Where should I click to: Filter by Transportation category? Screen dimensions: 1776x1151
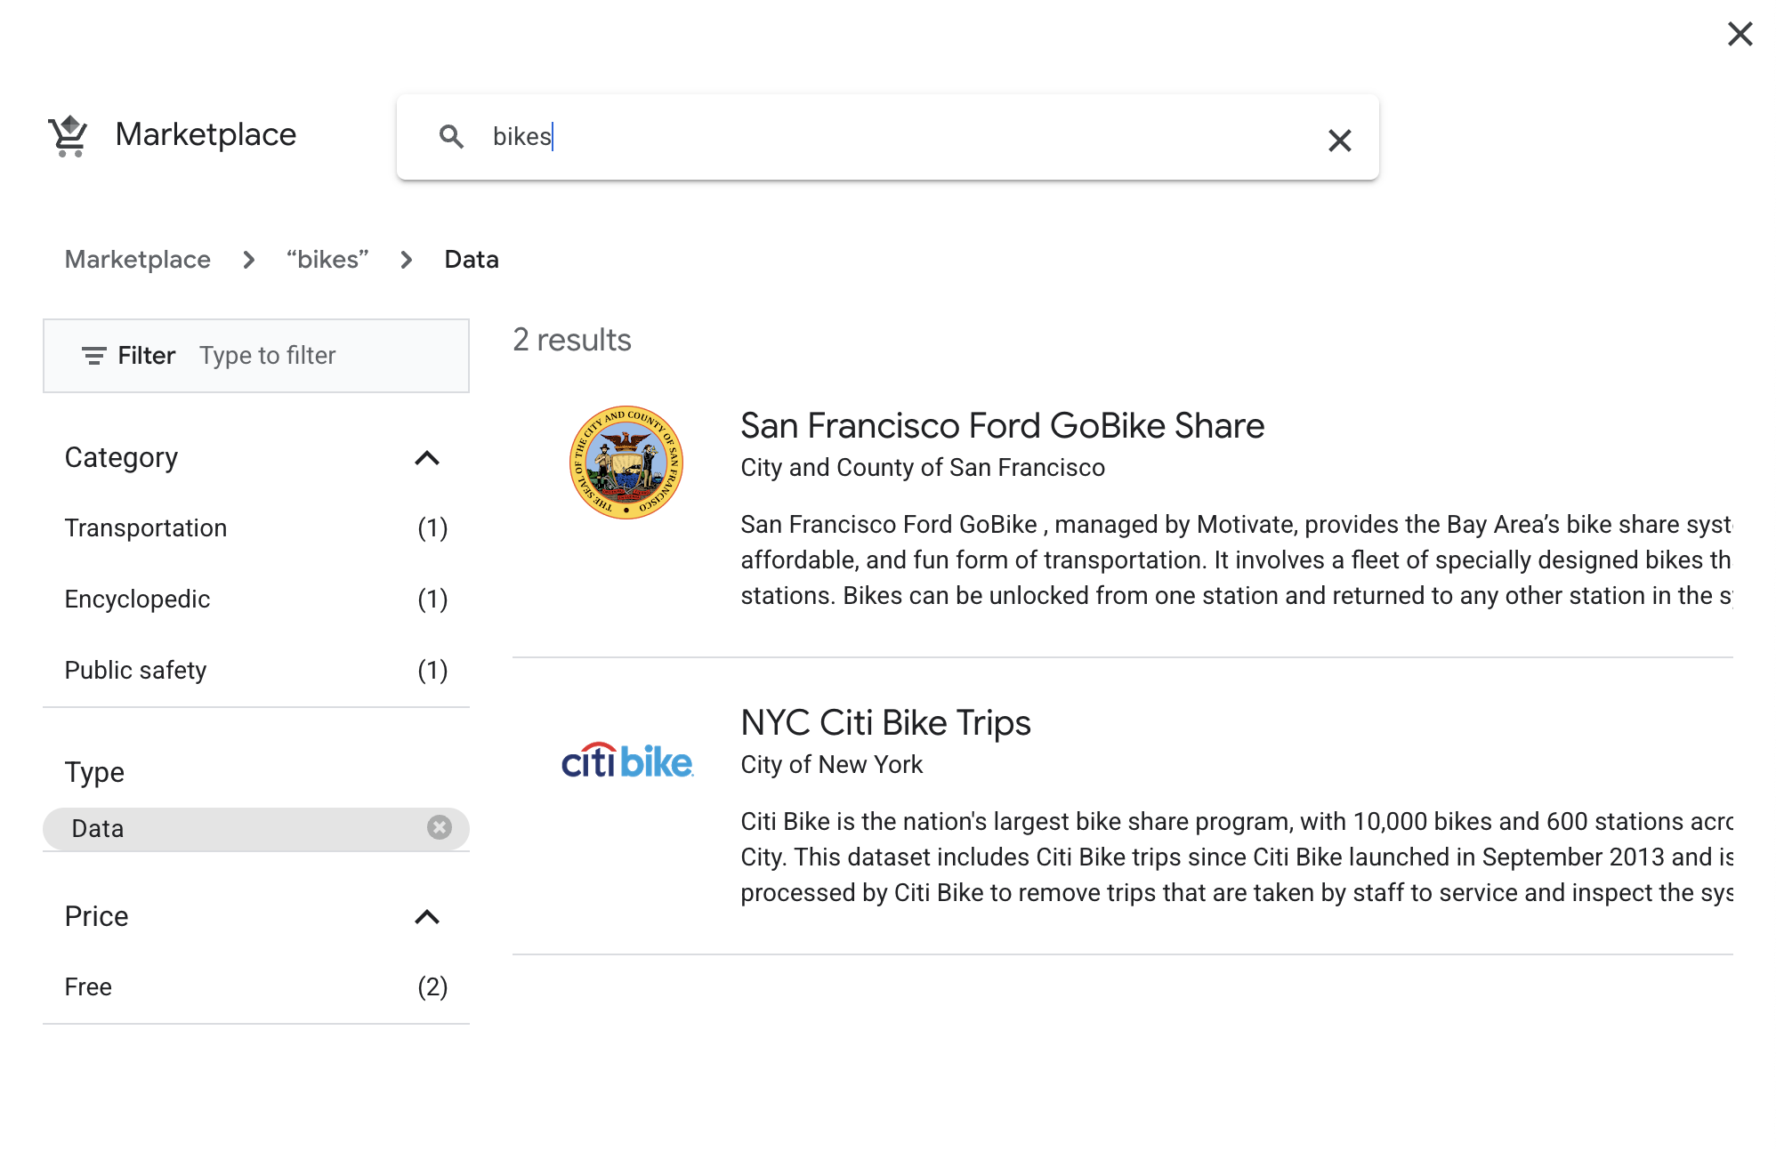(x=256, y=528)
